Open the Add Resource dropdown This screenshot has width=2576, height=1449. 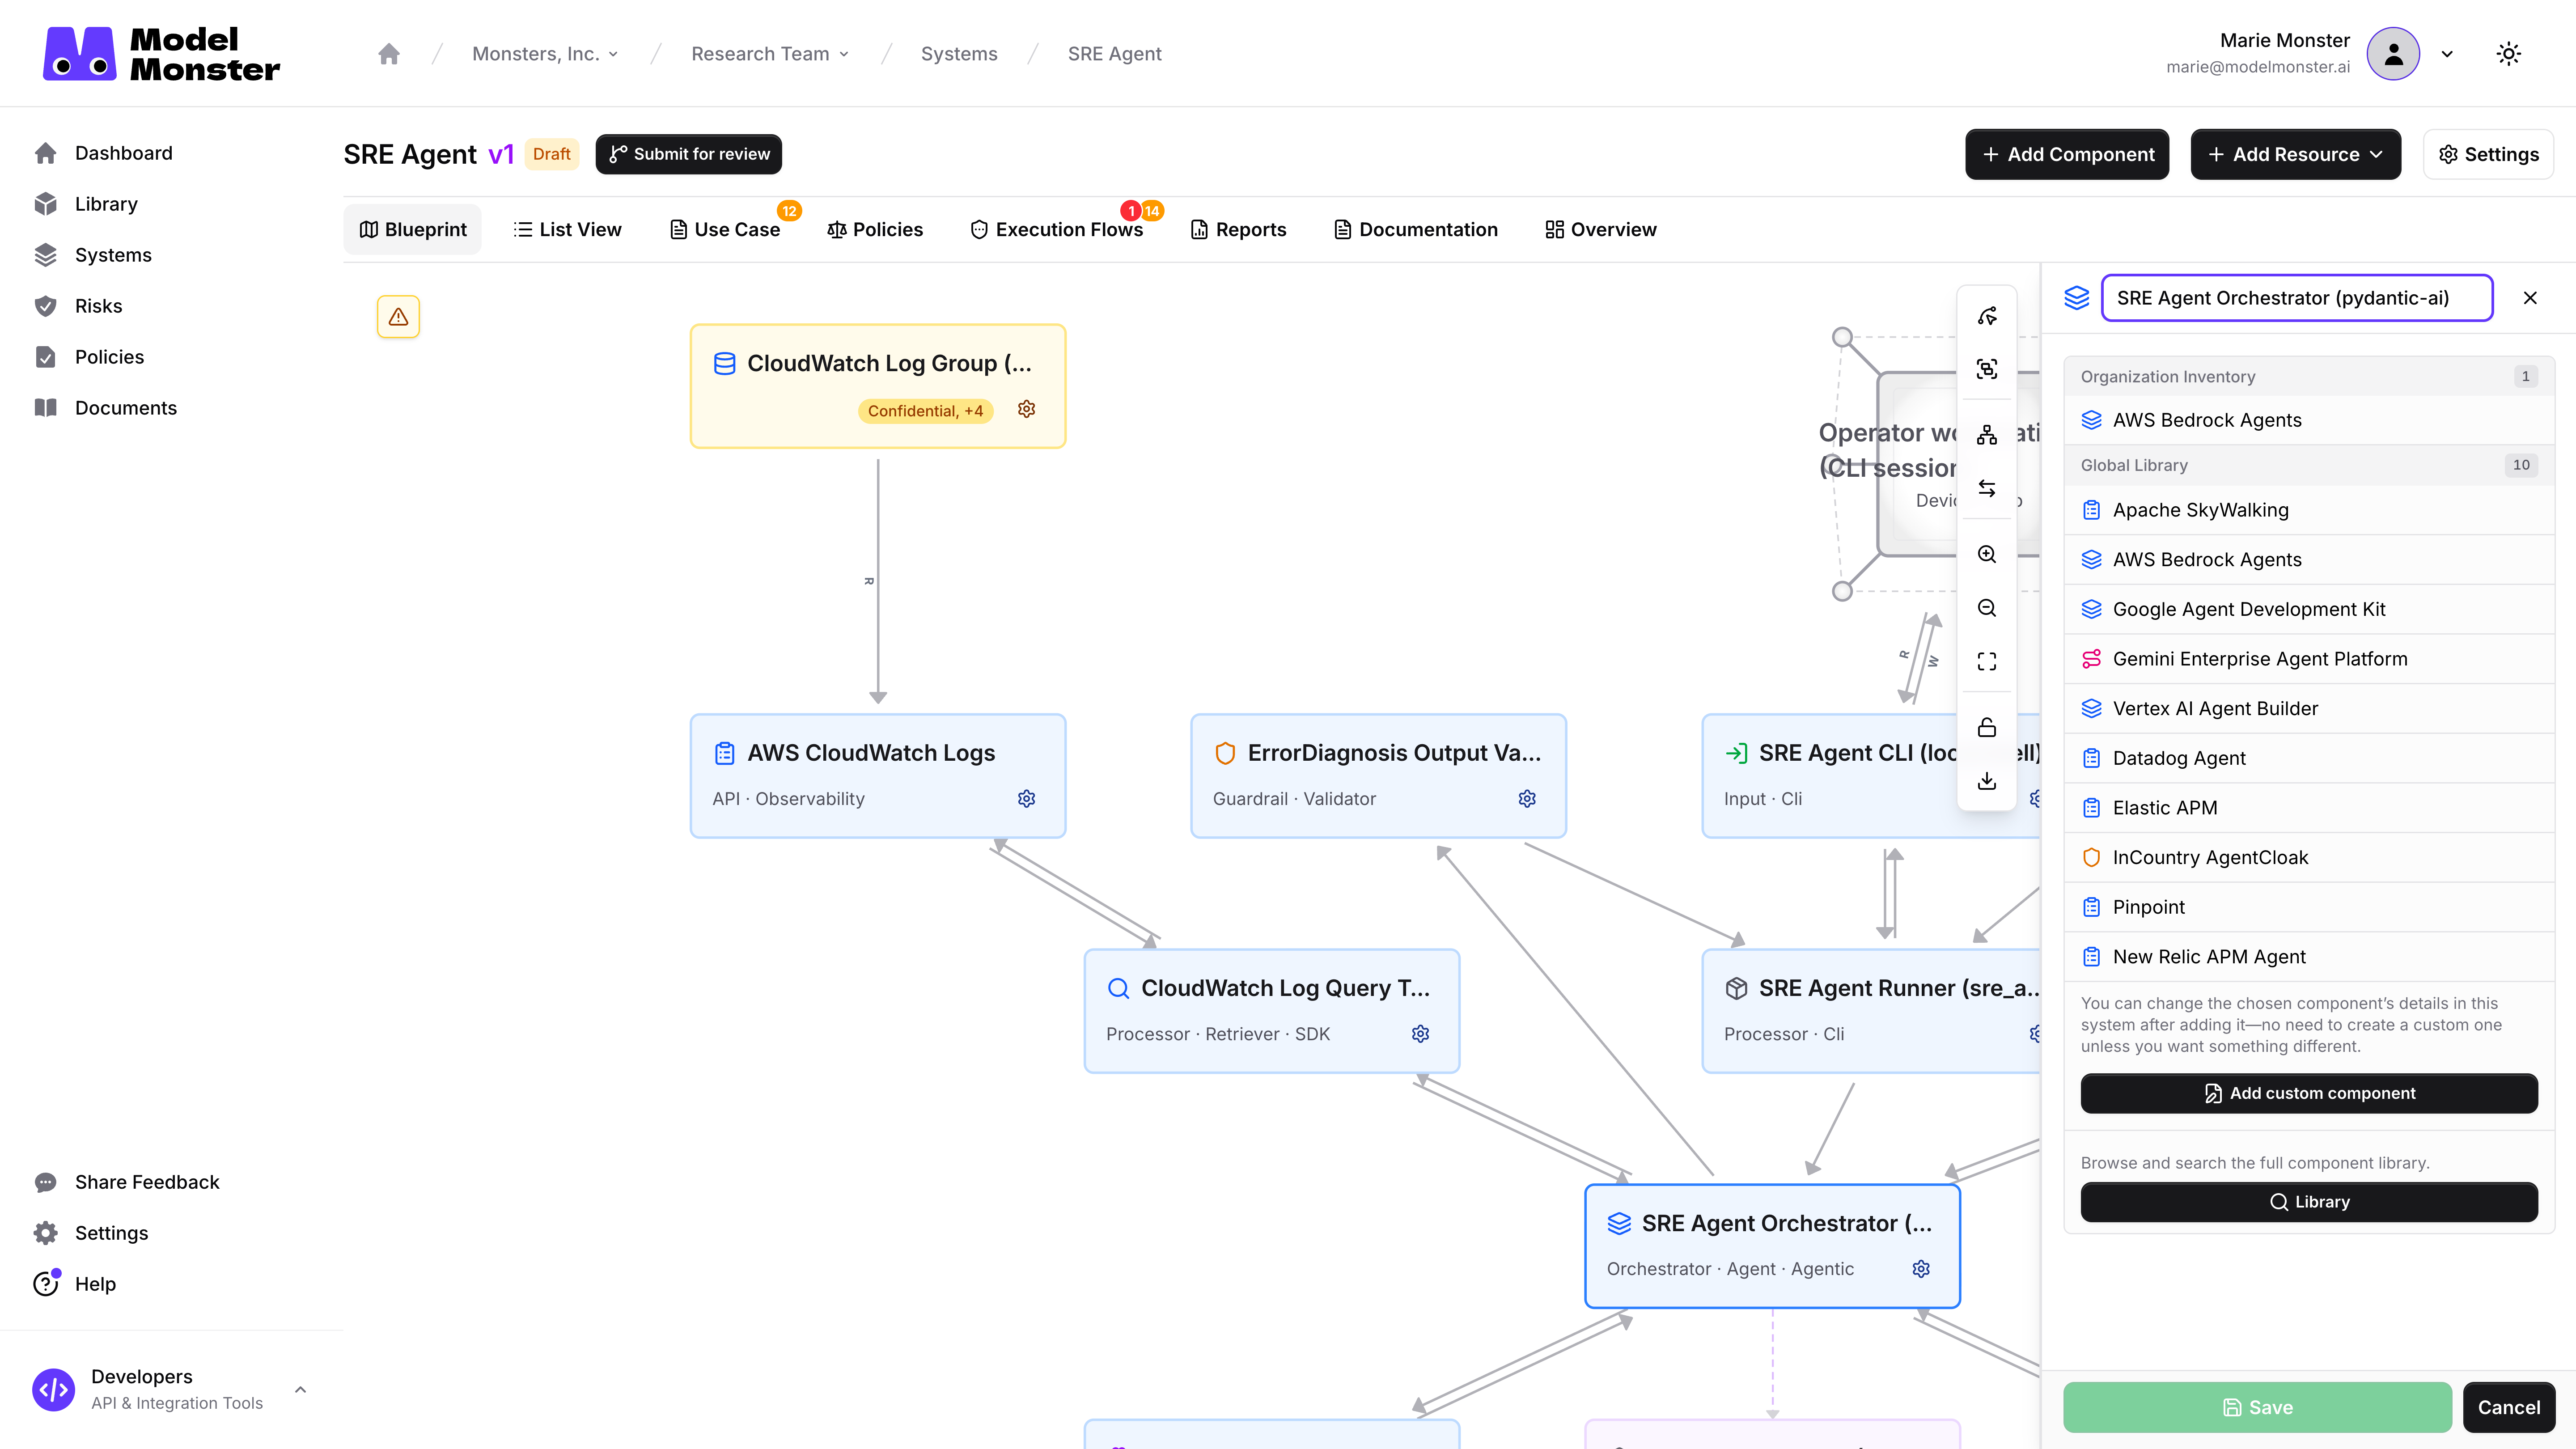pyautogui.click(x=2295, y=154)
